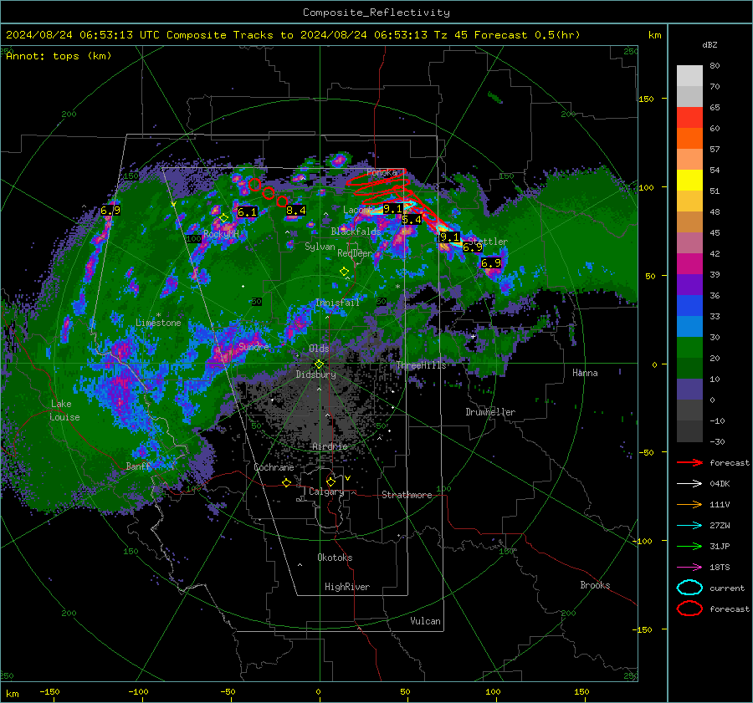Image resolution: width=753 pixels, height=703 pixels.
Task: Click the Stettler town label
Action: [x=488, y=242]
